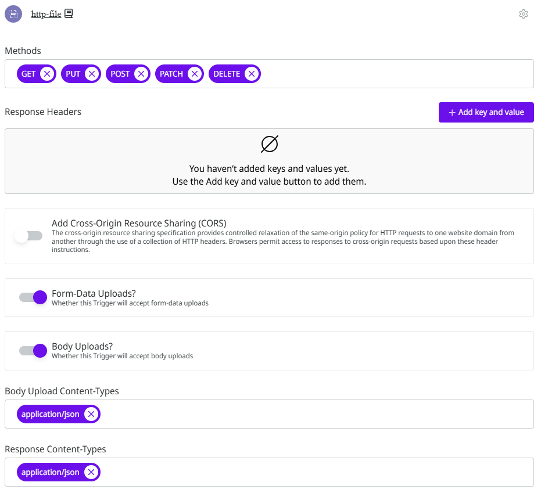Remove the PATCH method chip
541x493 pixels.
pyautogui.click(x=195, y=74)
